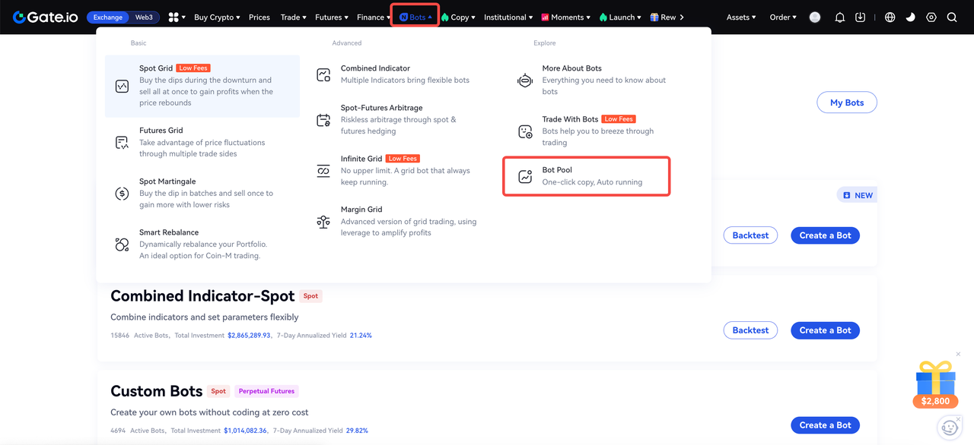Select the Exchange toggle option
Image resolution: width=974 pixels, height=445 pixels.
108,17
